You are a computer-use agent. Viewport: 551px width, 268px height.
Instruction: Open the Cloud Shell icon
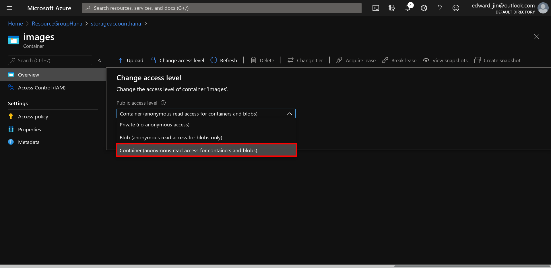click(375, 8)
